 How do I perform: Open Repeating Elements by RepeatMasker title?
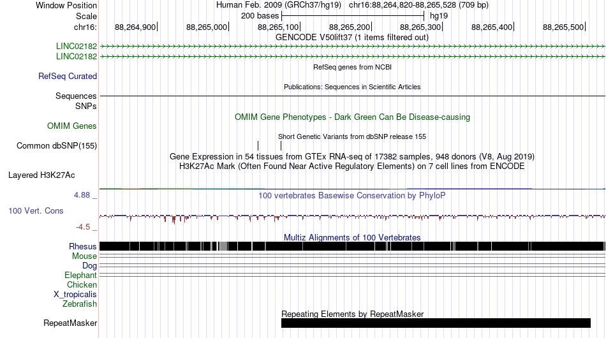(x=353, y=314)
